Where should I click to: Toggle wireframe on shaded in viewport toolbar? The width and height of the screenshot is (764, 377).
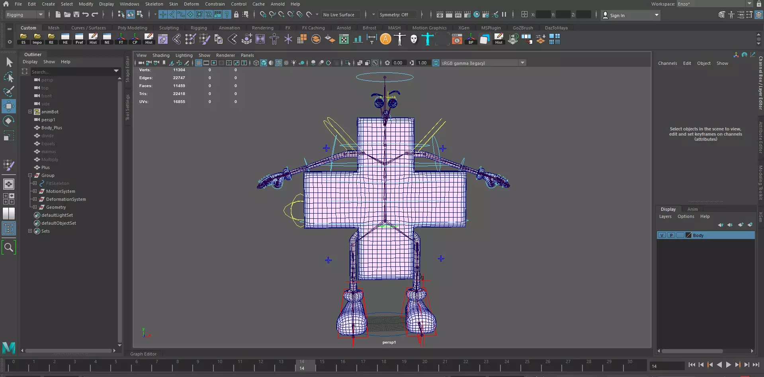(279, 63)
